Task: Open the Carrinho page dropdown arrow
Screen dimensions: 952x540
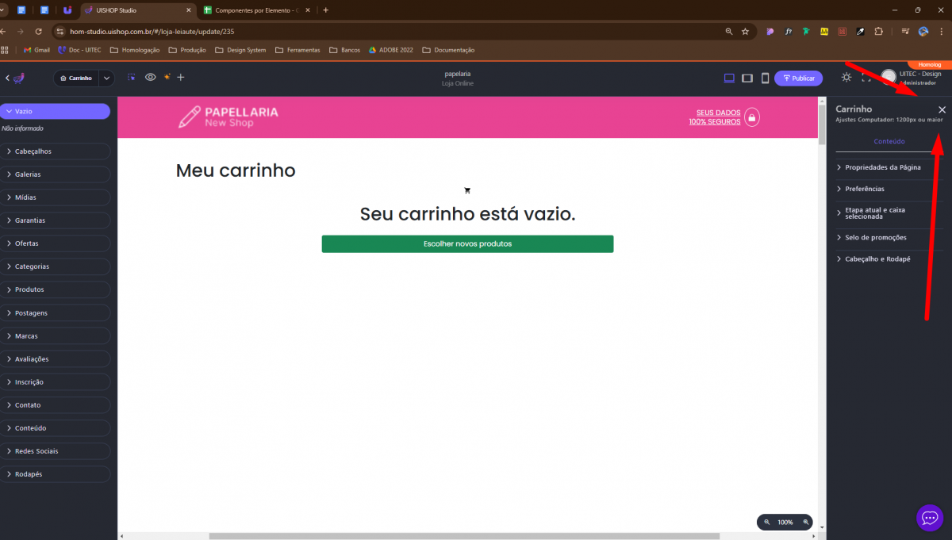Action: (x=107, y=79)
